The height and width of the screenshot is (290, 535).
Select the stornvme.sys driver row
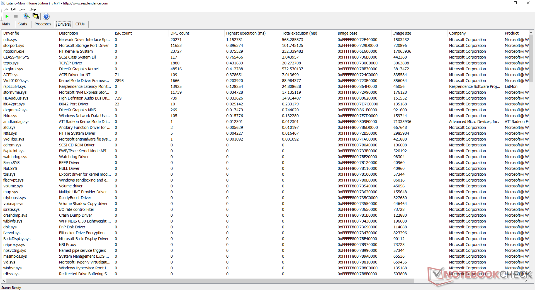pos(265,92)
